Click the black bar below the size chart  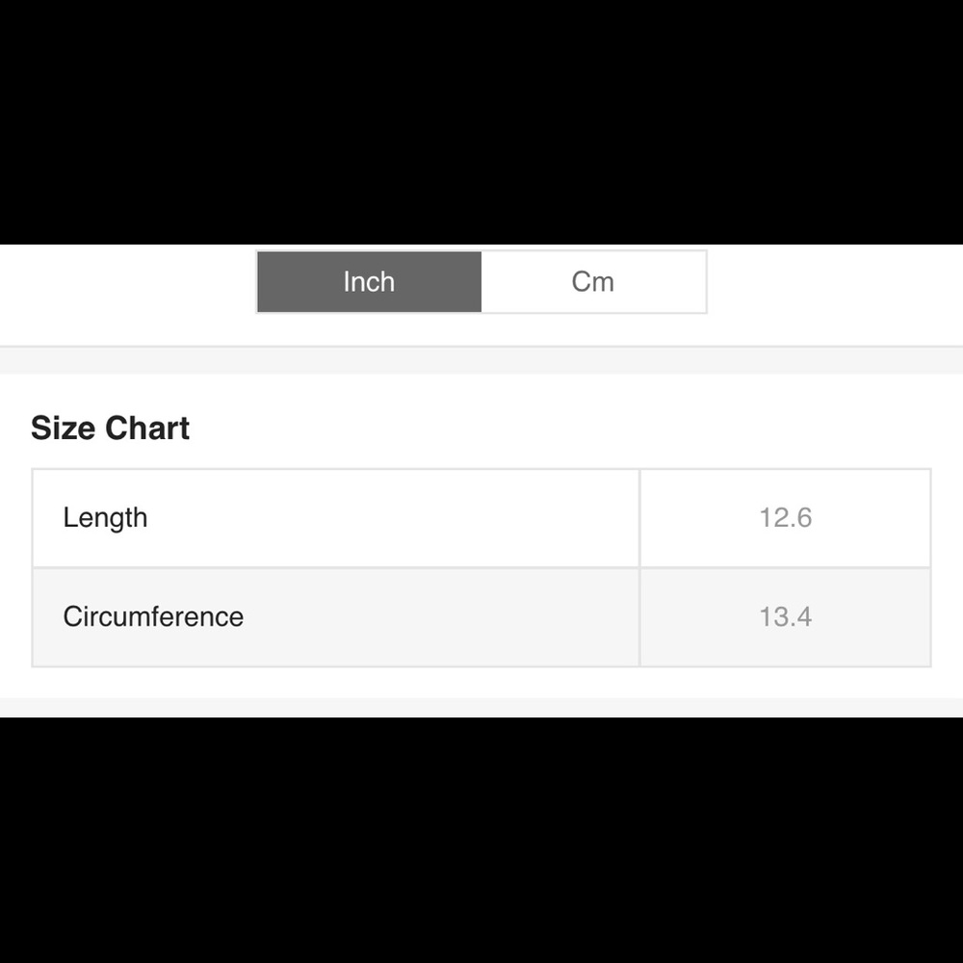coord(481,838)
